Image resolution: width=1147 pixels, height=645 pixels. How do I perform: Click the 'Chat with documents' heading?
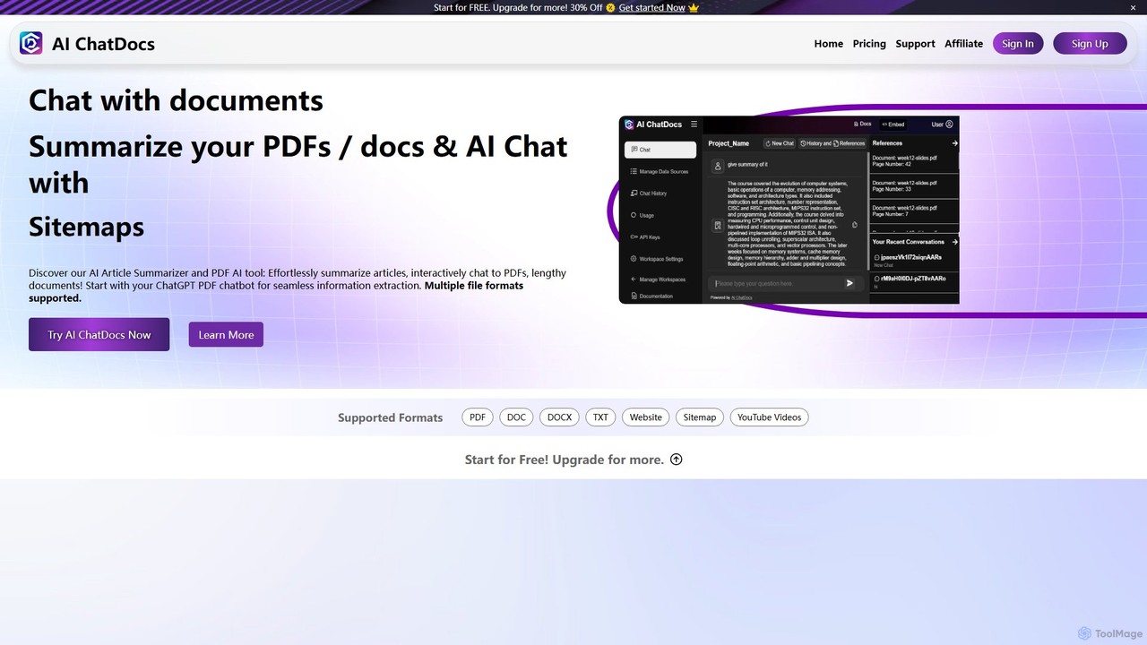[176, 99]
